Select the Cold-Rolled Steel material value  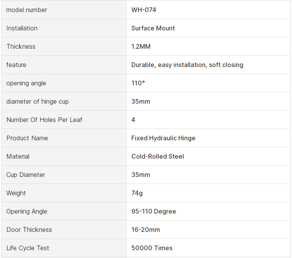[158, 156]
